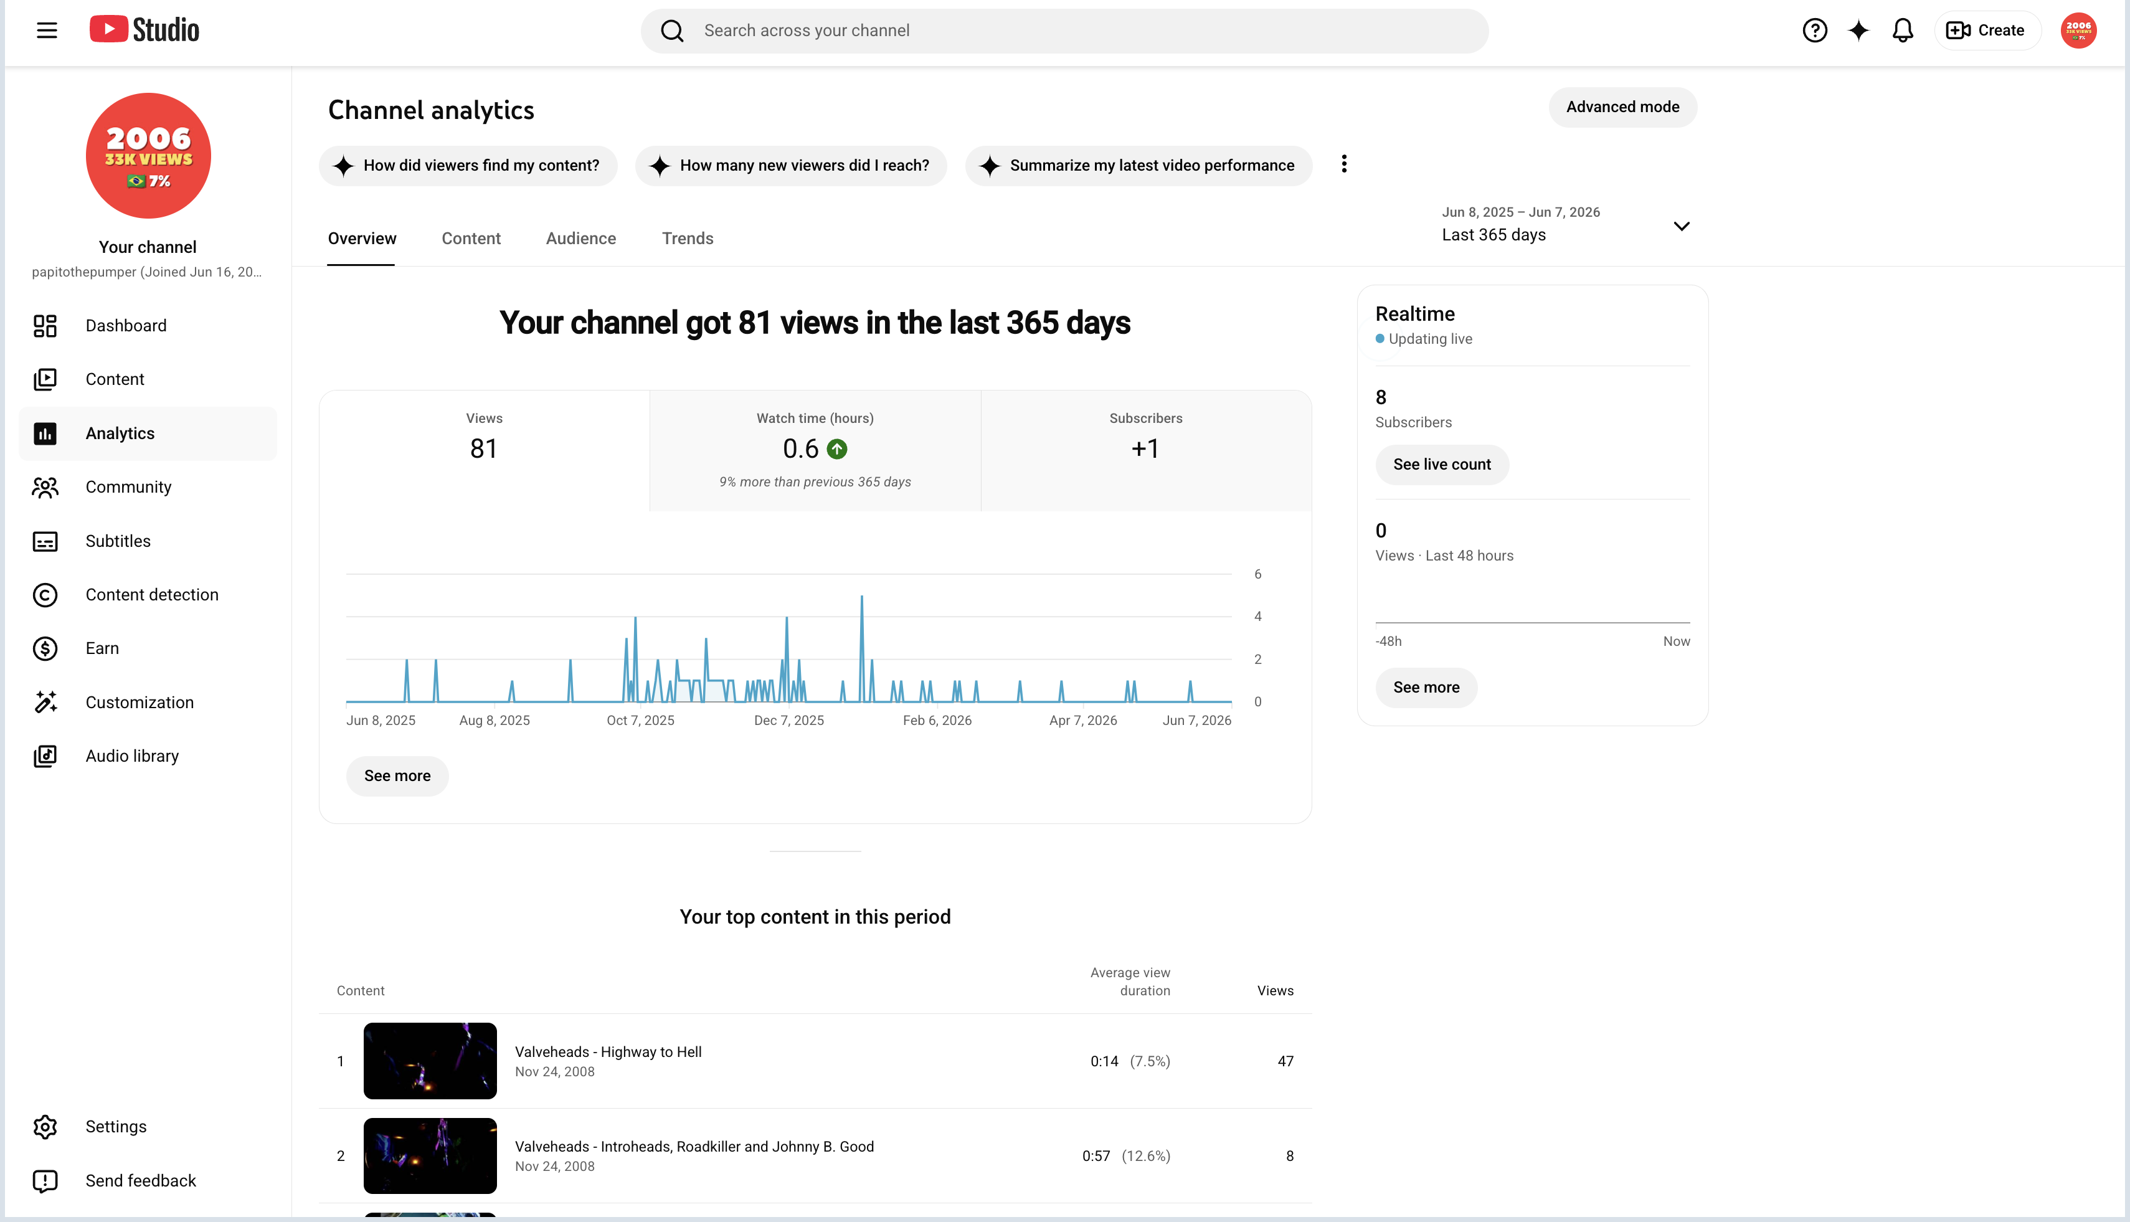Switch to the Overview tab

tap(362, 239)
